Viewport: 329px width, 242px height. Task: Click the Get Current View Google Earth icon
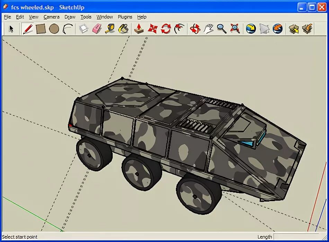coord(251,29)
